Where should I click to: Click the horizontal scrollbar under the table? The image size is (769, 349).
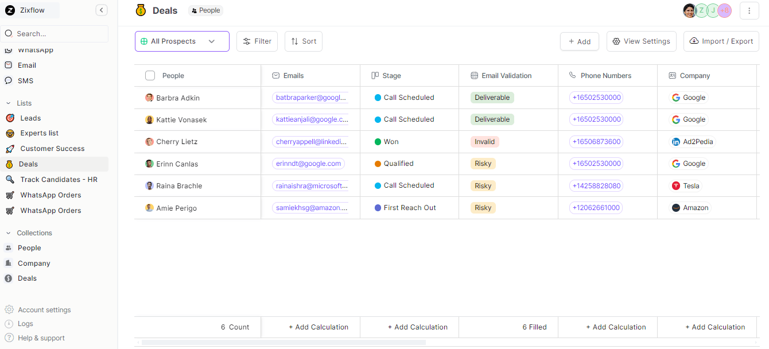coord(283,343)
